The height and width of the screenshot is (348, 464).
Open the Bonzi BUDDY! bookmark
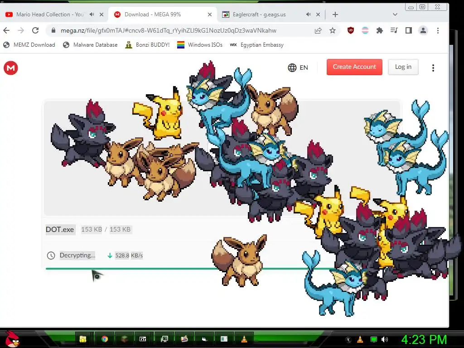[147, 45]
